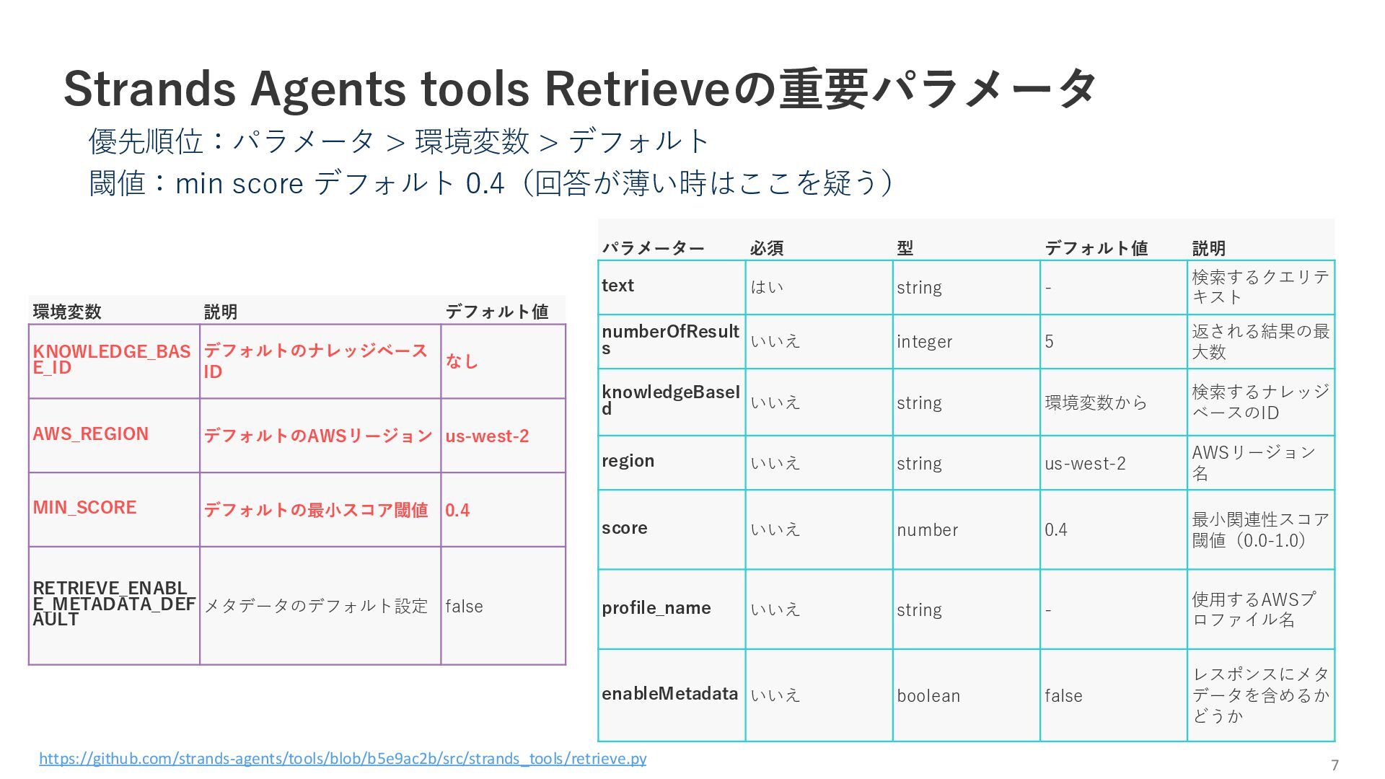Select the knowledgeBaseId parameter cell
Image resolution: width=1385 pixels, height=779 pixels.
670,400
